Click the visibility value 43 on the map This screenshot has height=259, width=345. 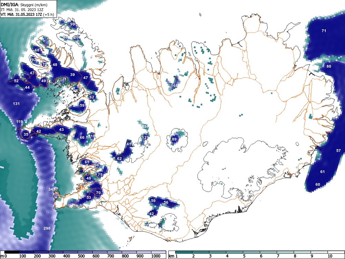pyautogui.click(x=61, y=129)
